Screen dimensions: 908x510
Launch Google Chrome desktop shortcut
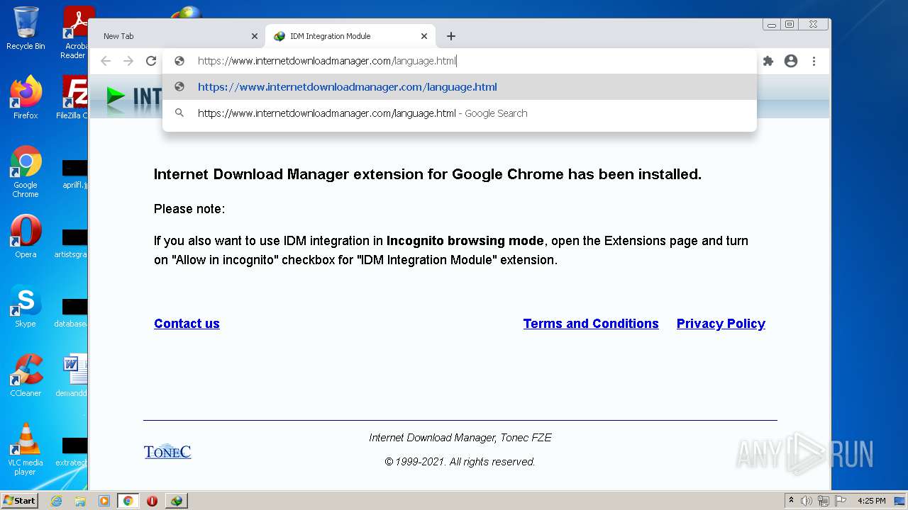(x=26, y=172)
